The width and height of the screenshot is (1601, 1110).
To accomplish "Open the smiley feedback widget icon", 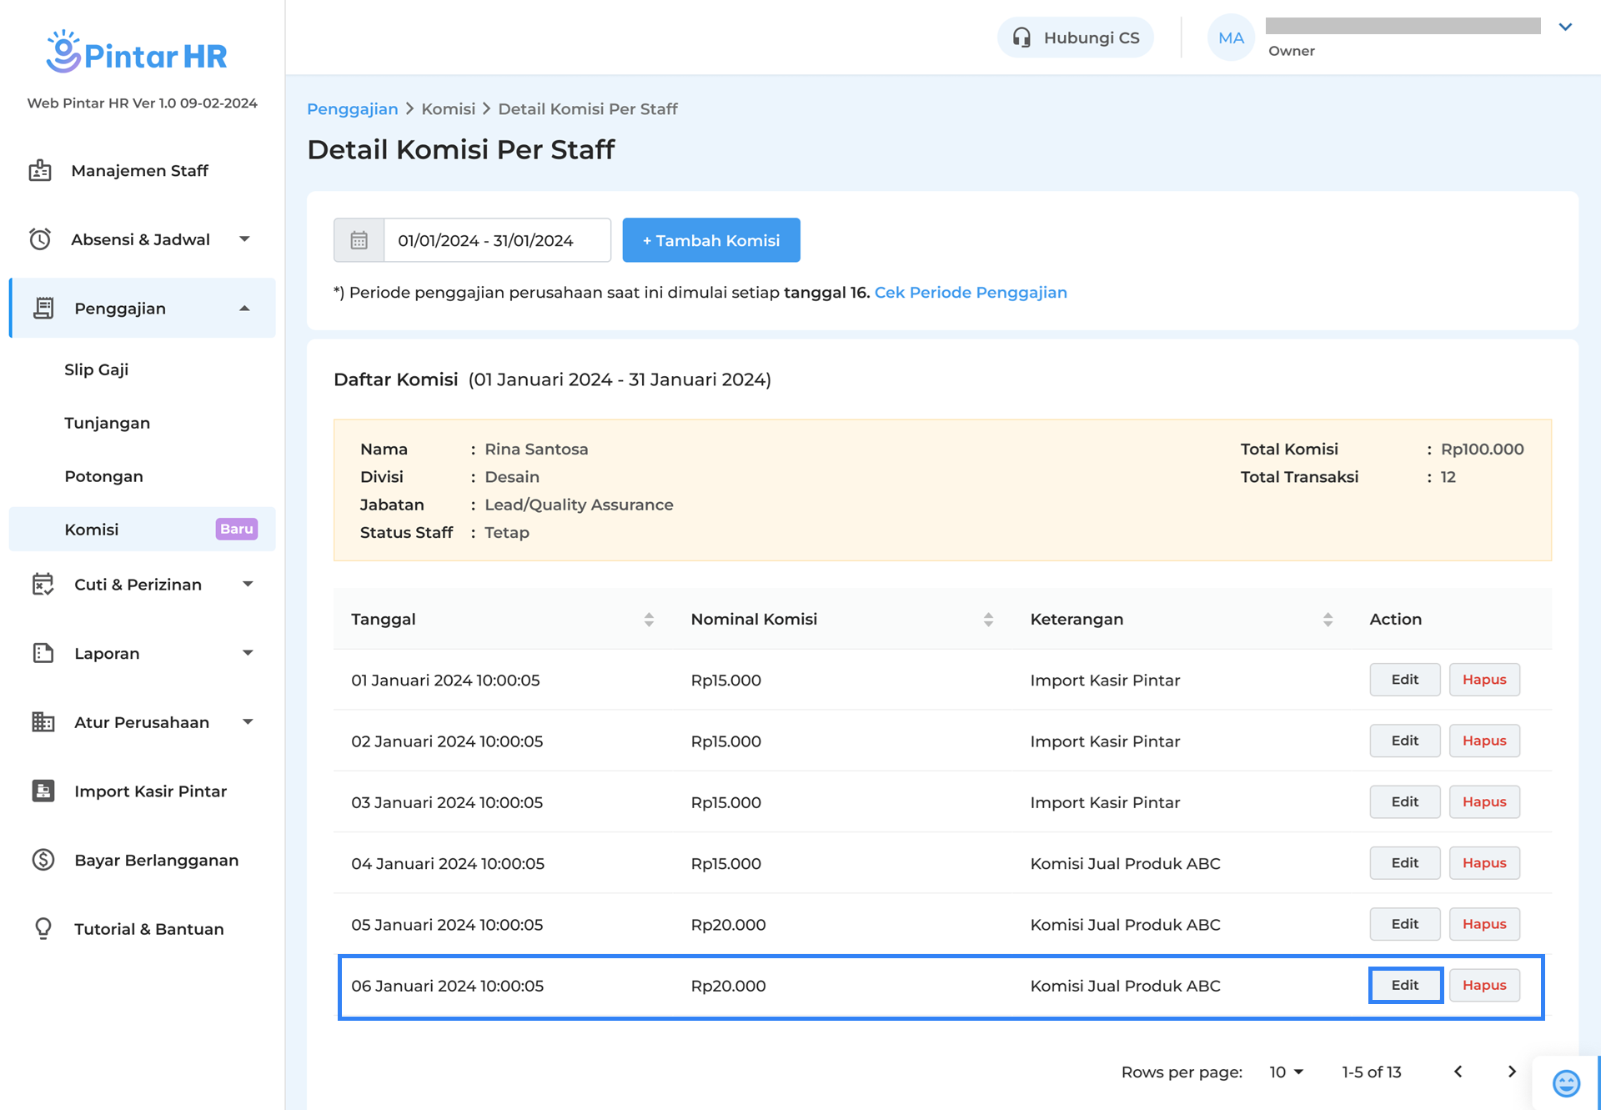I will (1566, 1082).
